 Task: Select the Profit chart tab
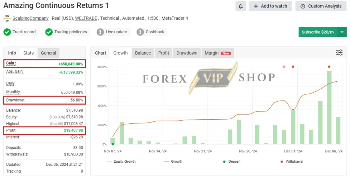(x=164, y=53)
